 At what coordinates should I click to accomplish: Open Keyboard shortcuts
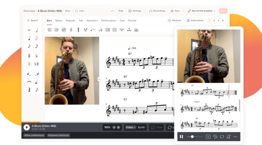pyautogui.click(x=58, y=135)
